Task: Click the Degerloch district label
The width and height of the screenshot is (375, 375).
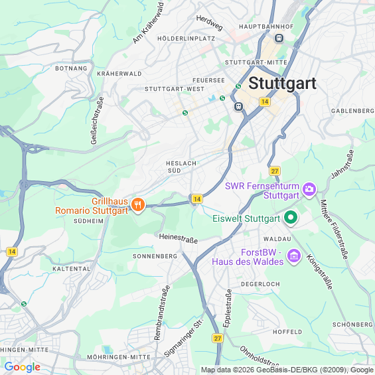Action: 260,284
